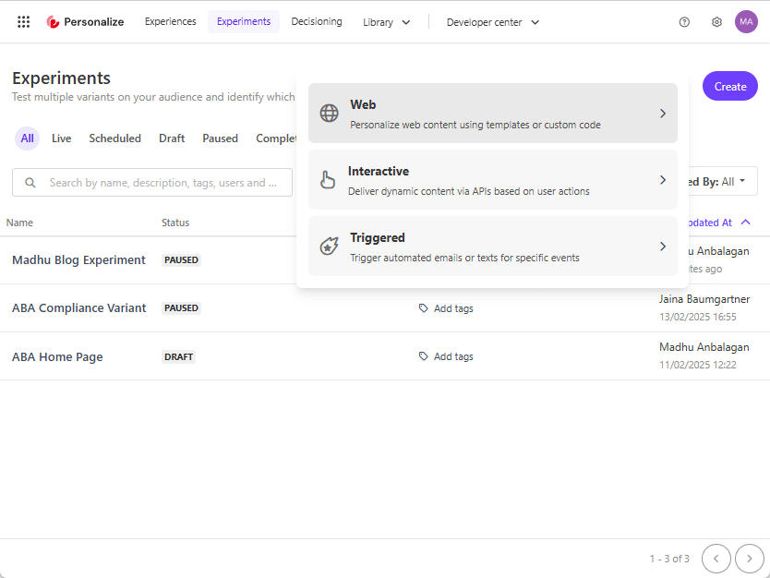The height and width of the screenshot is (578, 770).
Task: Expand the Web option chevron
Action: [662, 112]
